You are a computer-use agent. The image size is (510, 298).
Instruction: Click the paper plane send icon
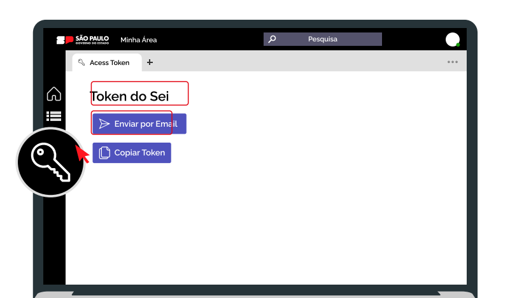click(104, 124)
